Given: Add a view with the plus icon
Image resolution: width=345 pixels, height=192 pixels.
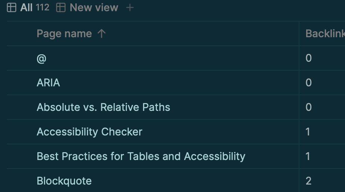Looking at the screenshot, I should [130, 7].
